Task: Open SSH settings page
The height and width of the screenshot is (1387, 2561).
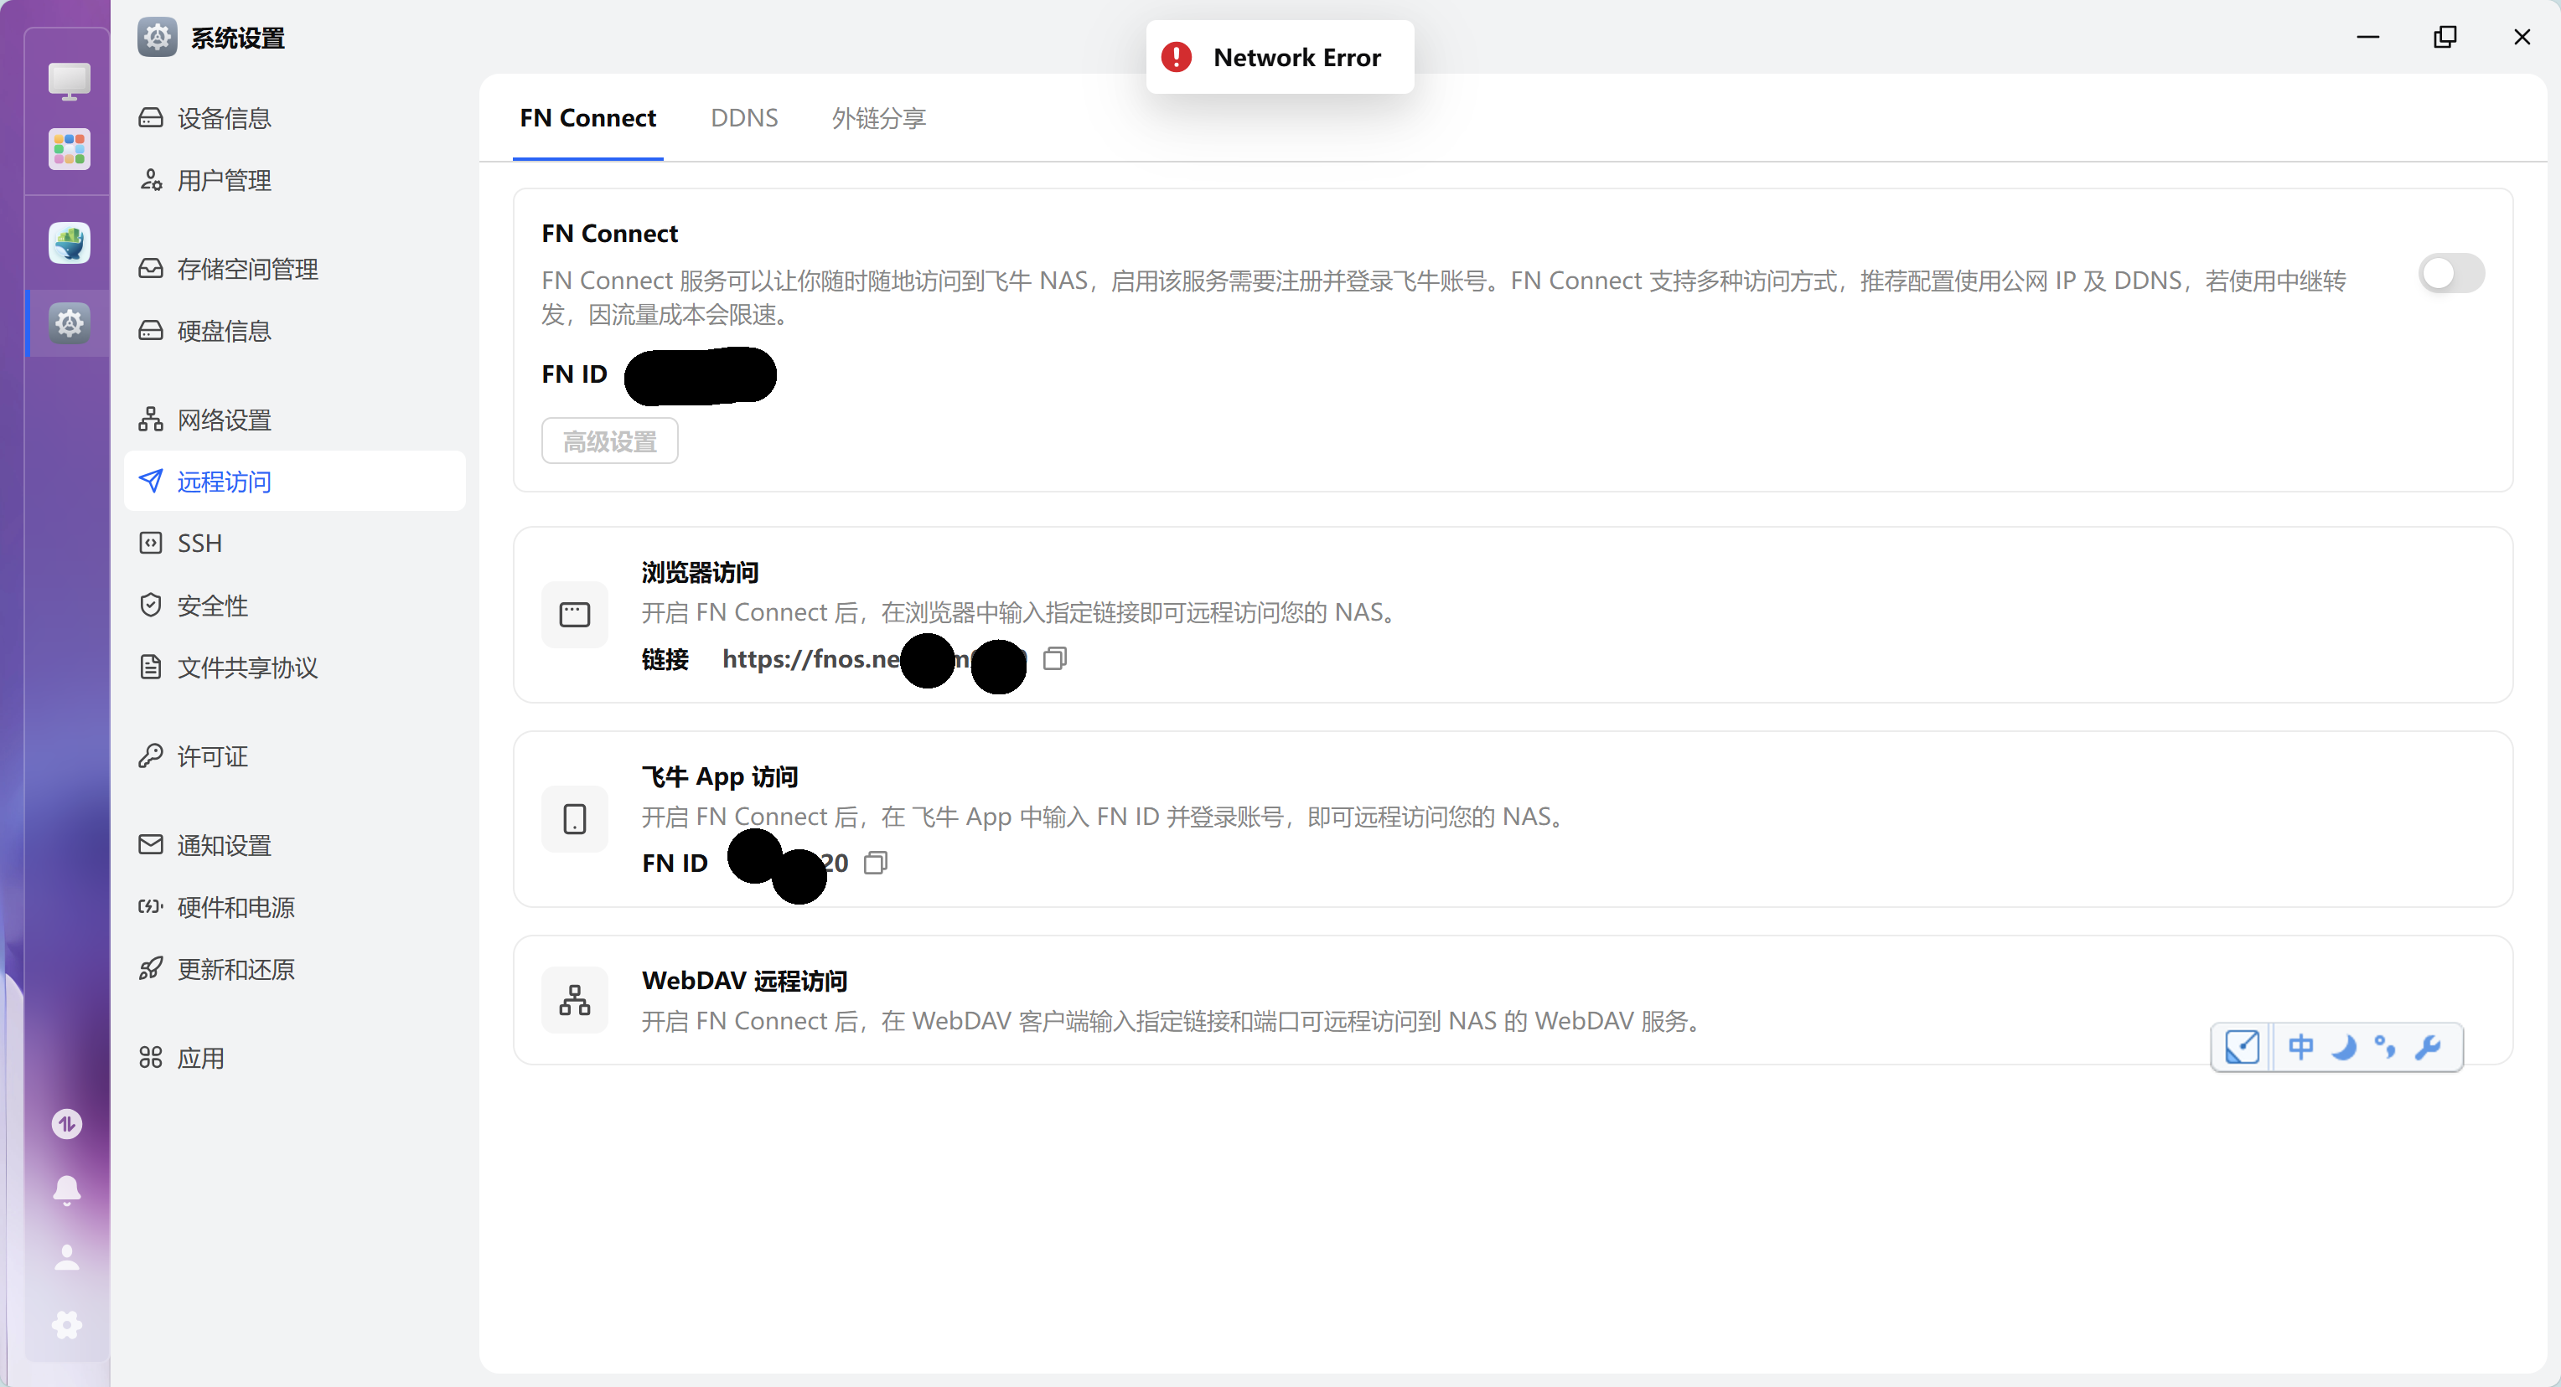Action: click(x=199, y=544)
